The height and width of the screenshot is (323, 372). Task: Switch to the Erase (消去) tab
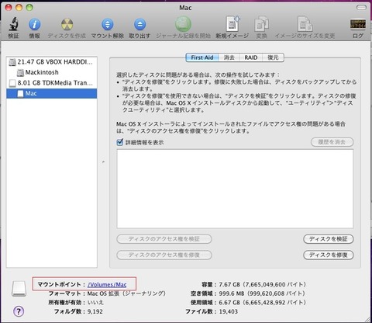pos(229,57)
